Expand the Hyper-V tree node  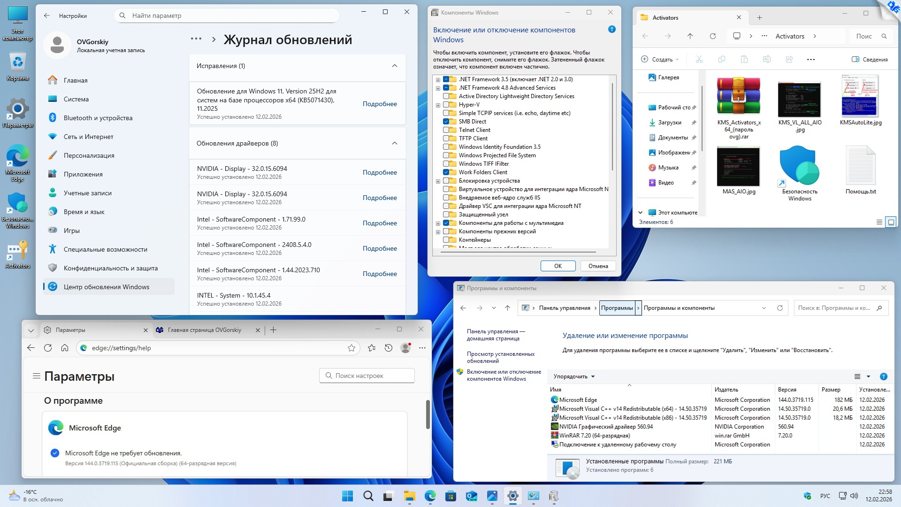click(438, 105)
